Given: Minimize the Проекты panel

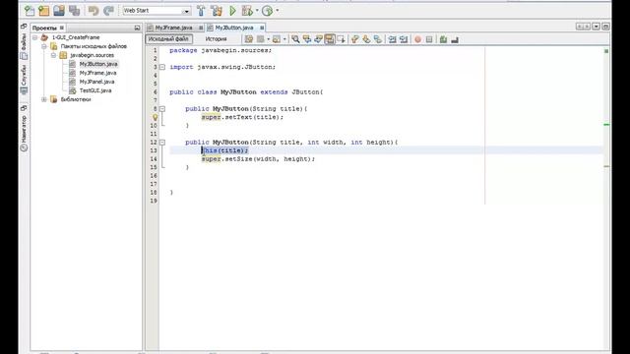Looking at the screenshot, I should point(137,28).
